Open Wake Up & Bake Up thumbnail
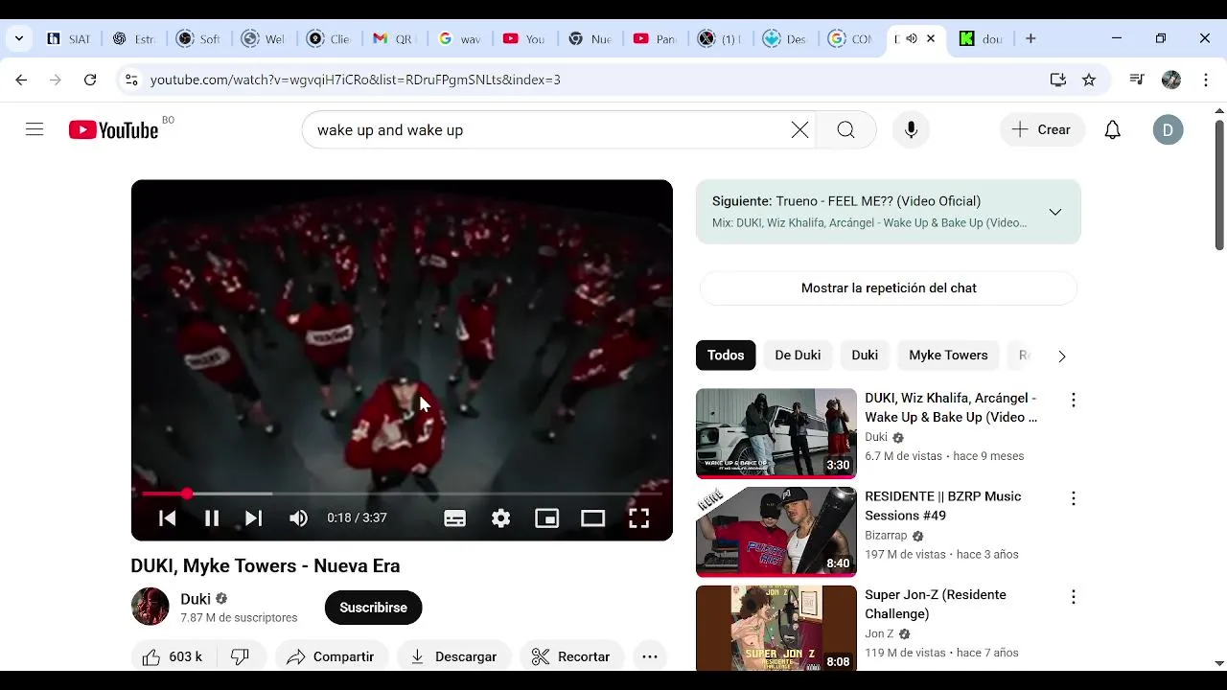 tap(776, 433)
